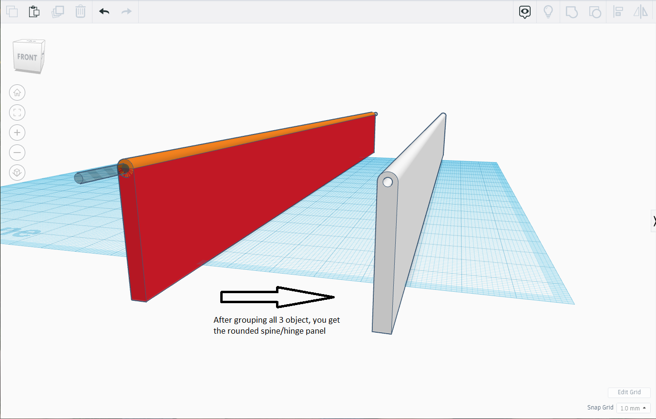Open the Align tool
Screen dimensions: 656x419
(x=618, y=12)
